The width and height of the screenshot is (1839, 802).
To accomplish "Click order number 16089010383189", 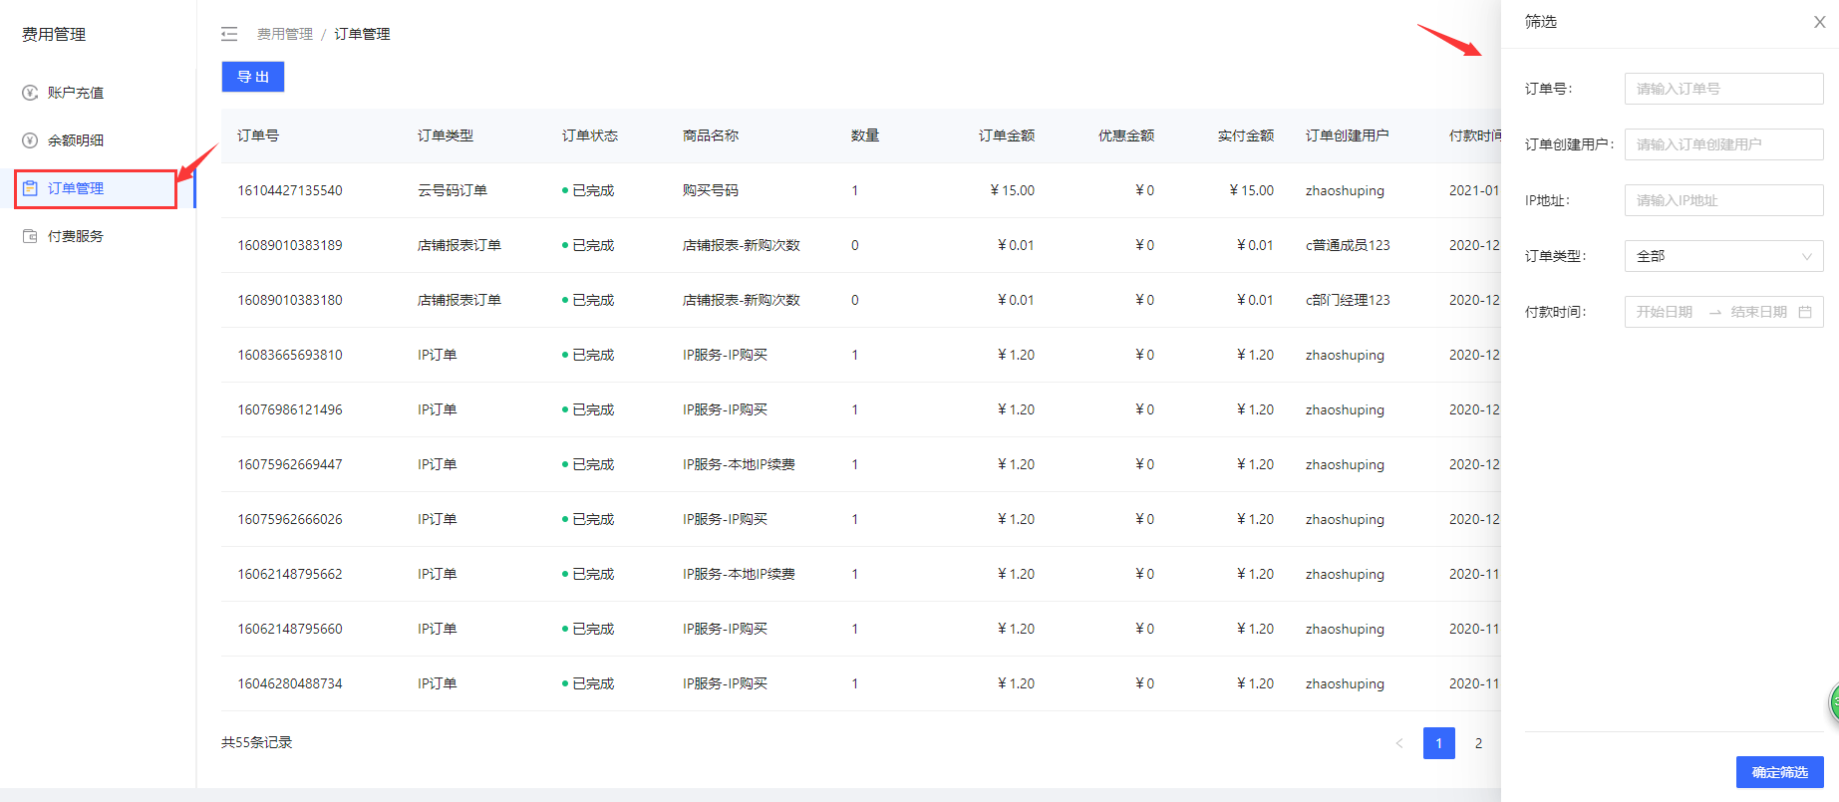I will pyautogui.click(x=290, y=245).
